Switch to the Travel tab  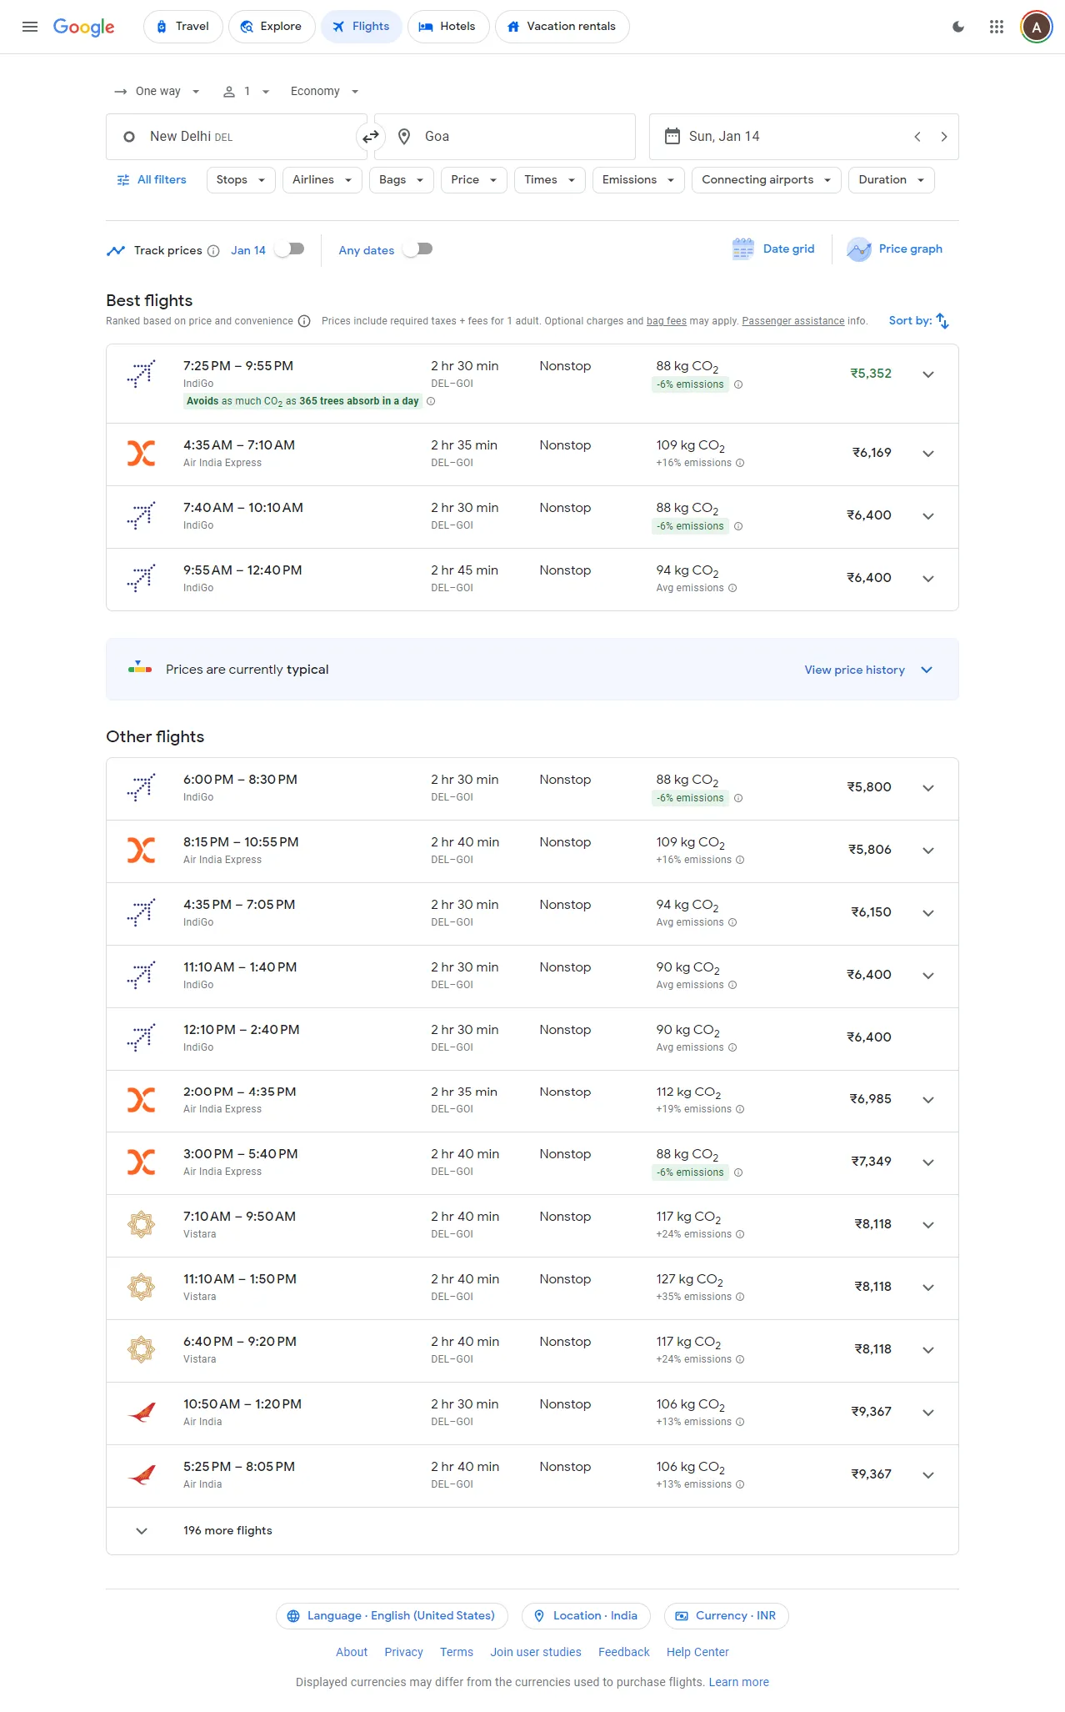(x=183, y=27)
